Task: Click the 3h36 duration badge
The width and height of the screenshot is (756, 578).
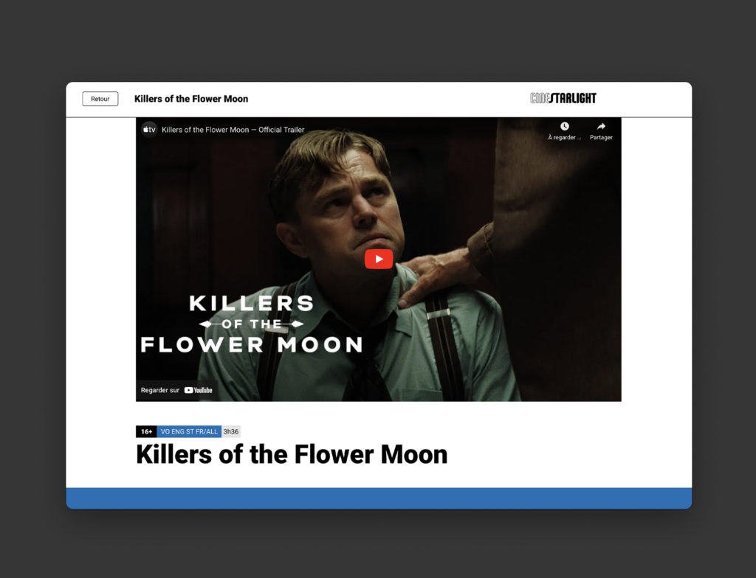Action: tap(231, 431)
